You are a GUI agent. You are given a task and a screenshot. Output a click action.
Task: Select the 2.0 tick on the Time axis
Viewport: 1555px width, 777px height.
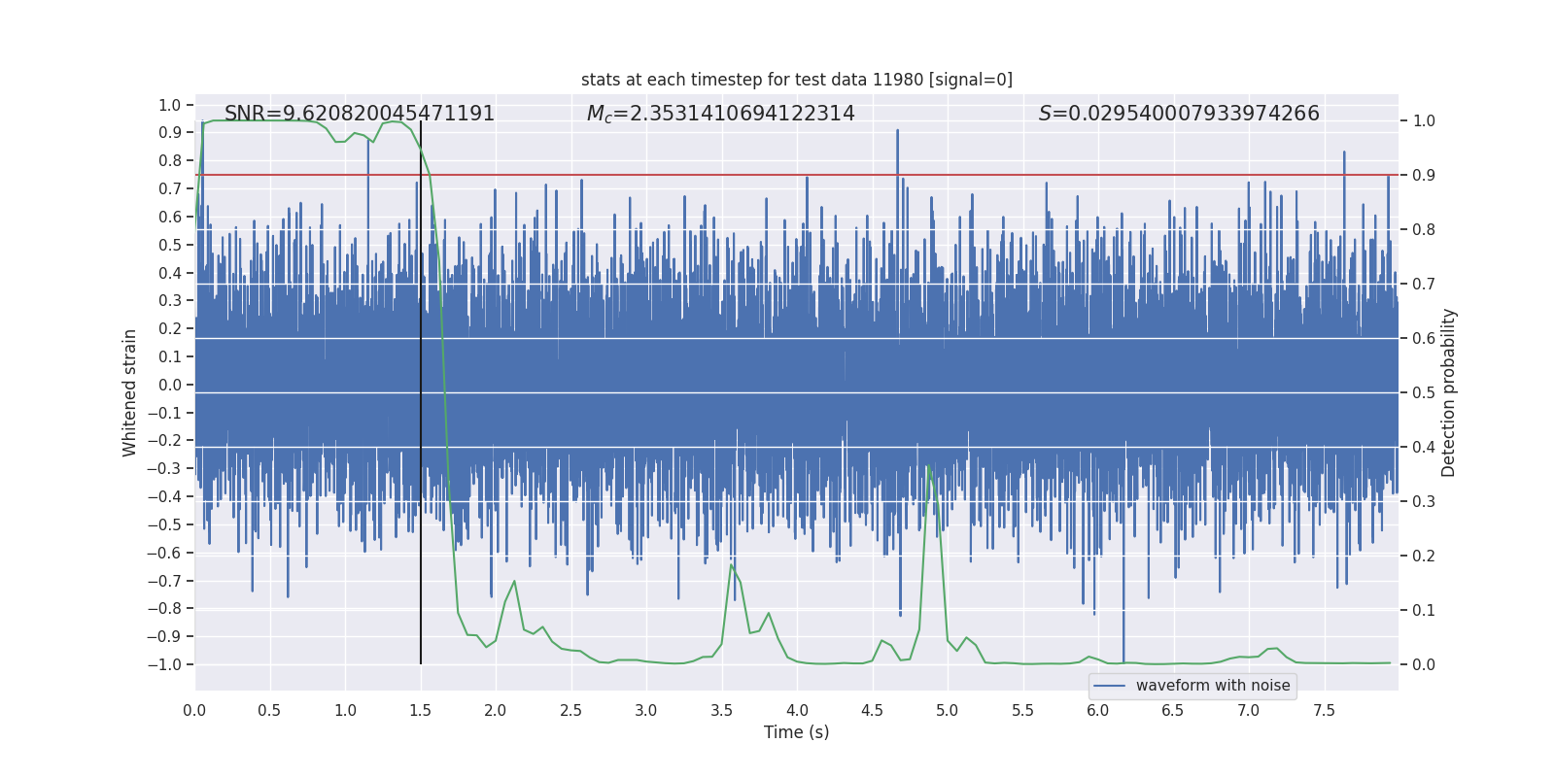coord(496,710)
